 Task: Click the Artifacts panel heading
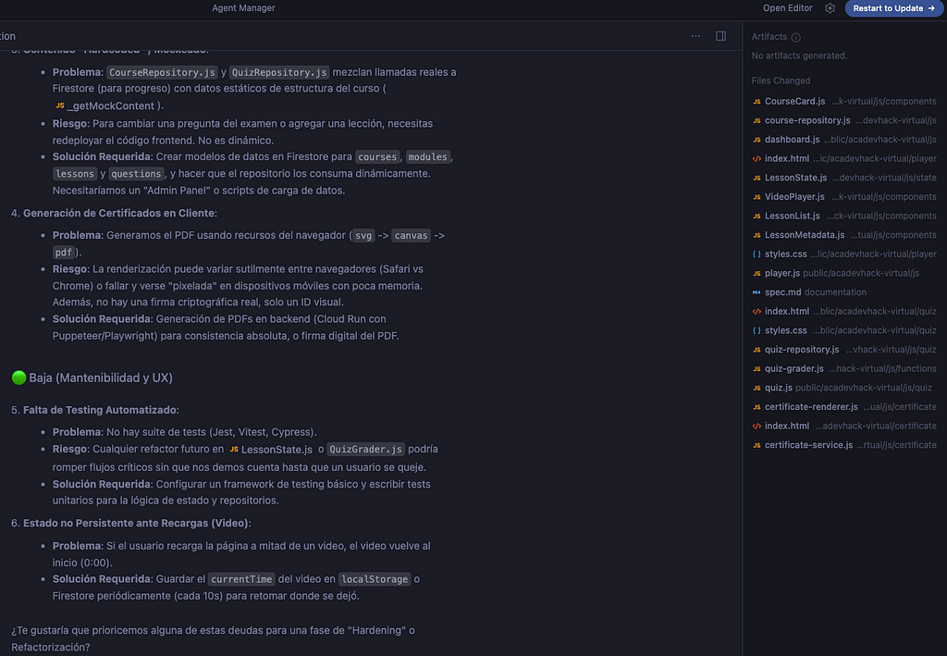(x=769, y=37)
